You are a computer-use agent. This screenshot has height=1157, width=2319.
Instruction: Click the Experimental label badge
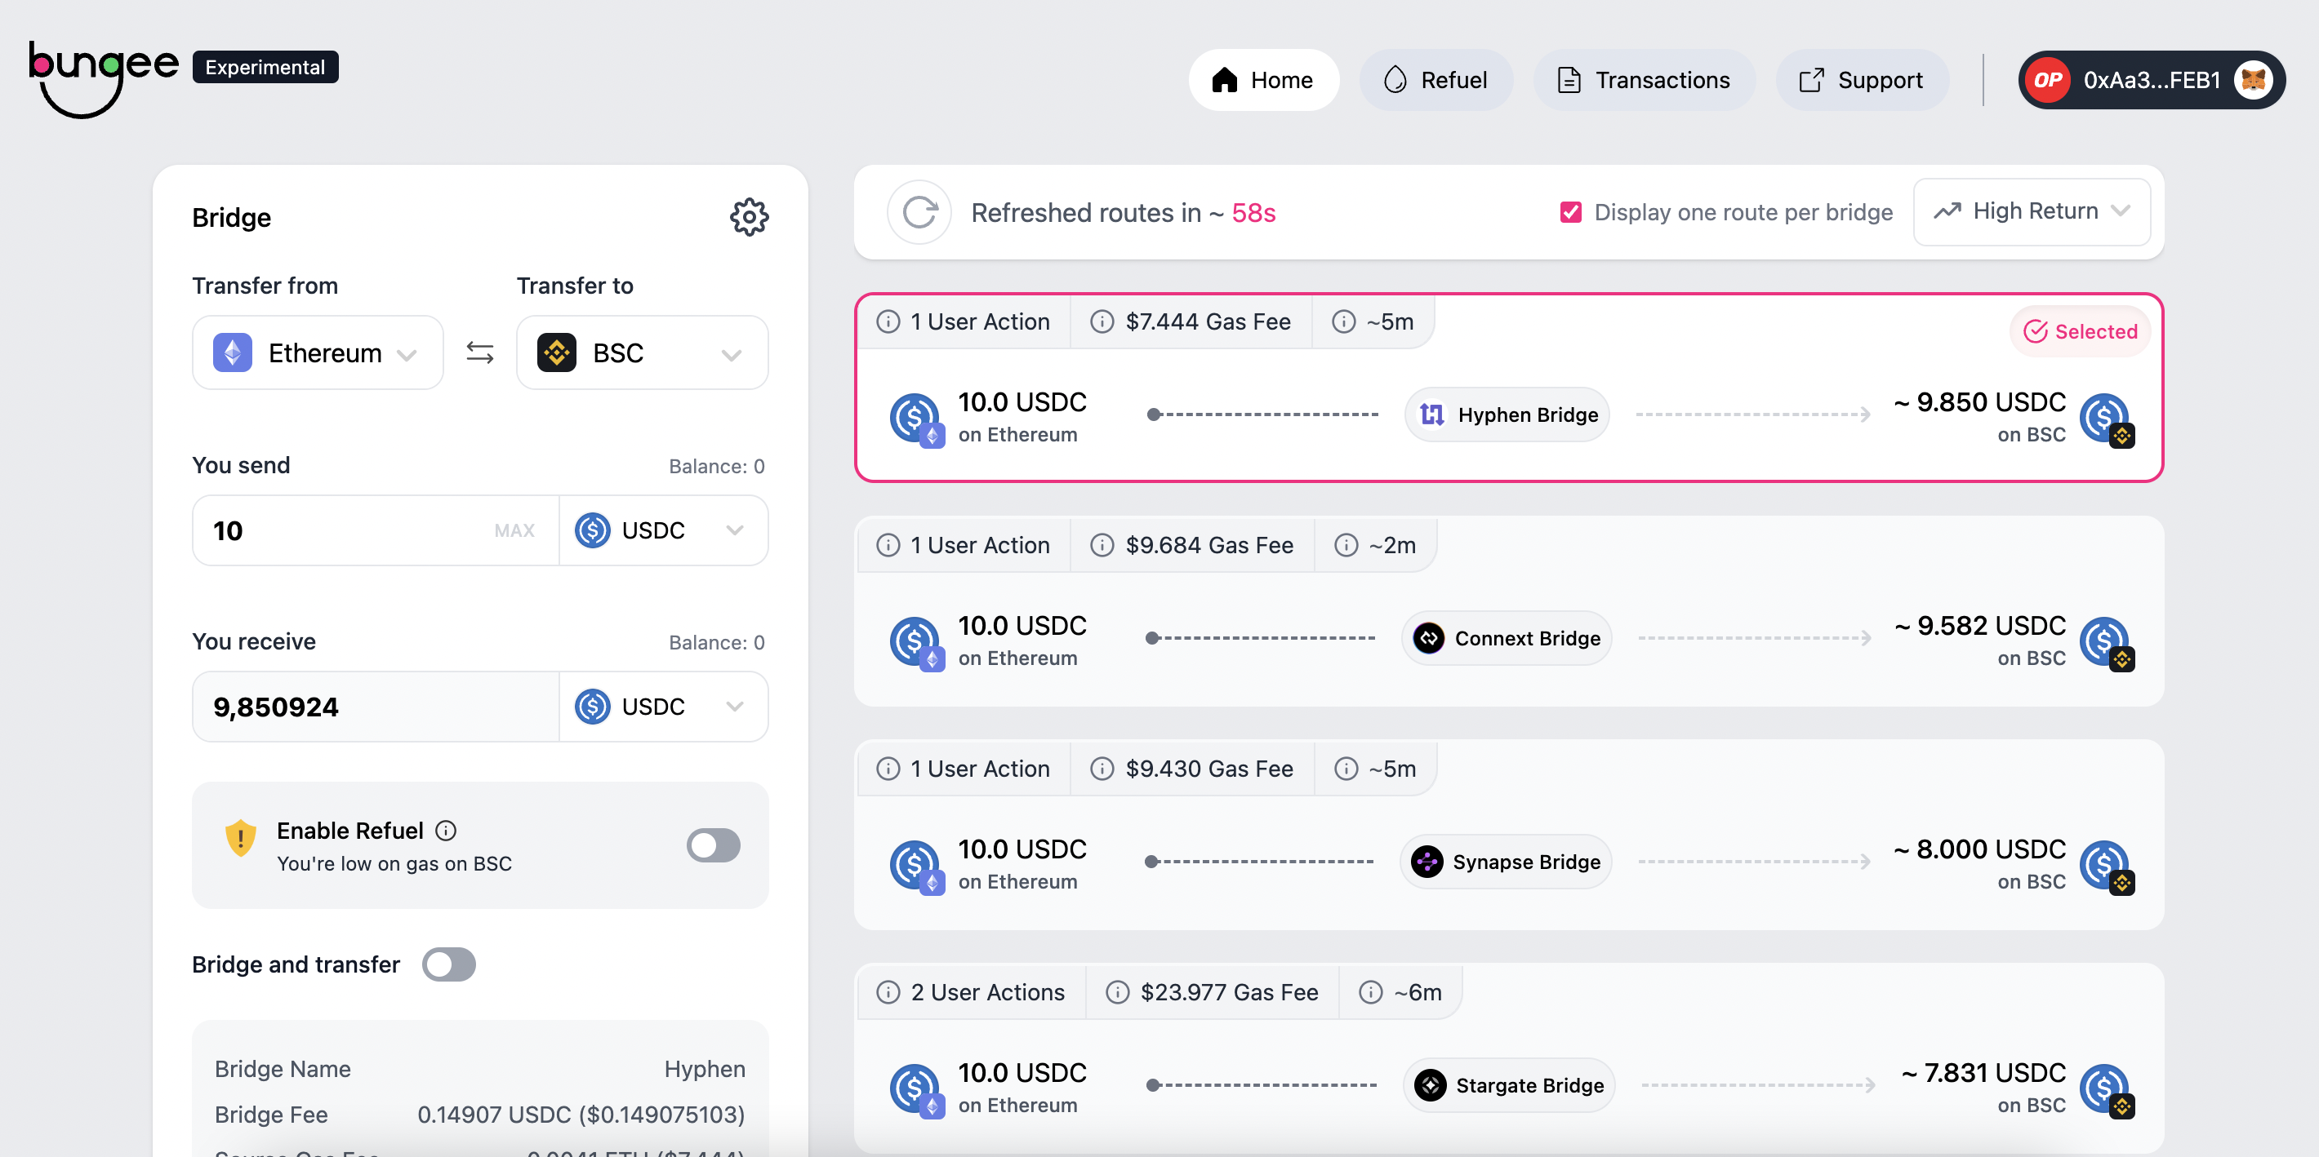265,67
